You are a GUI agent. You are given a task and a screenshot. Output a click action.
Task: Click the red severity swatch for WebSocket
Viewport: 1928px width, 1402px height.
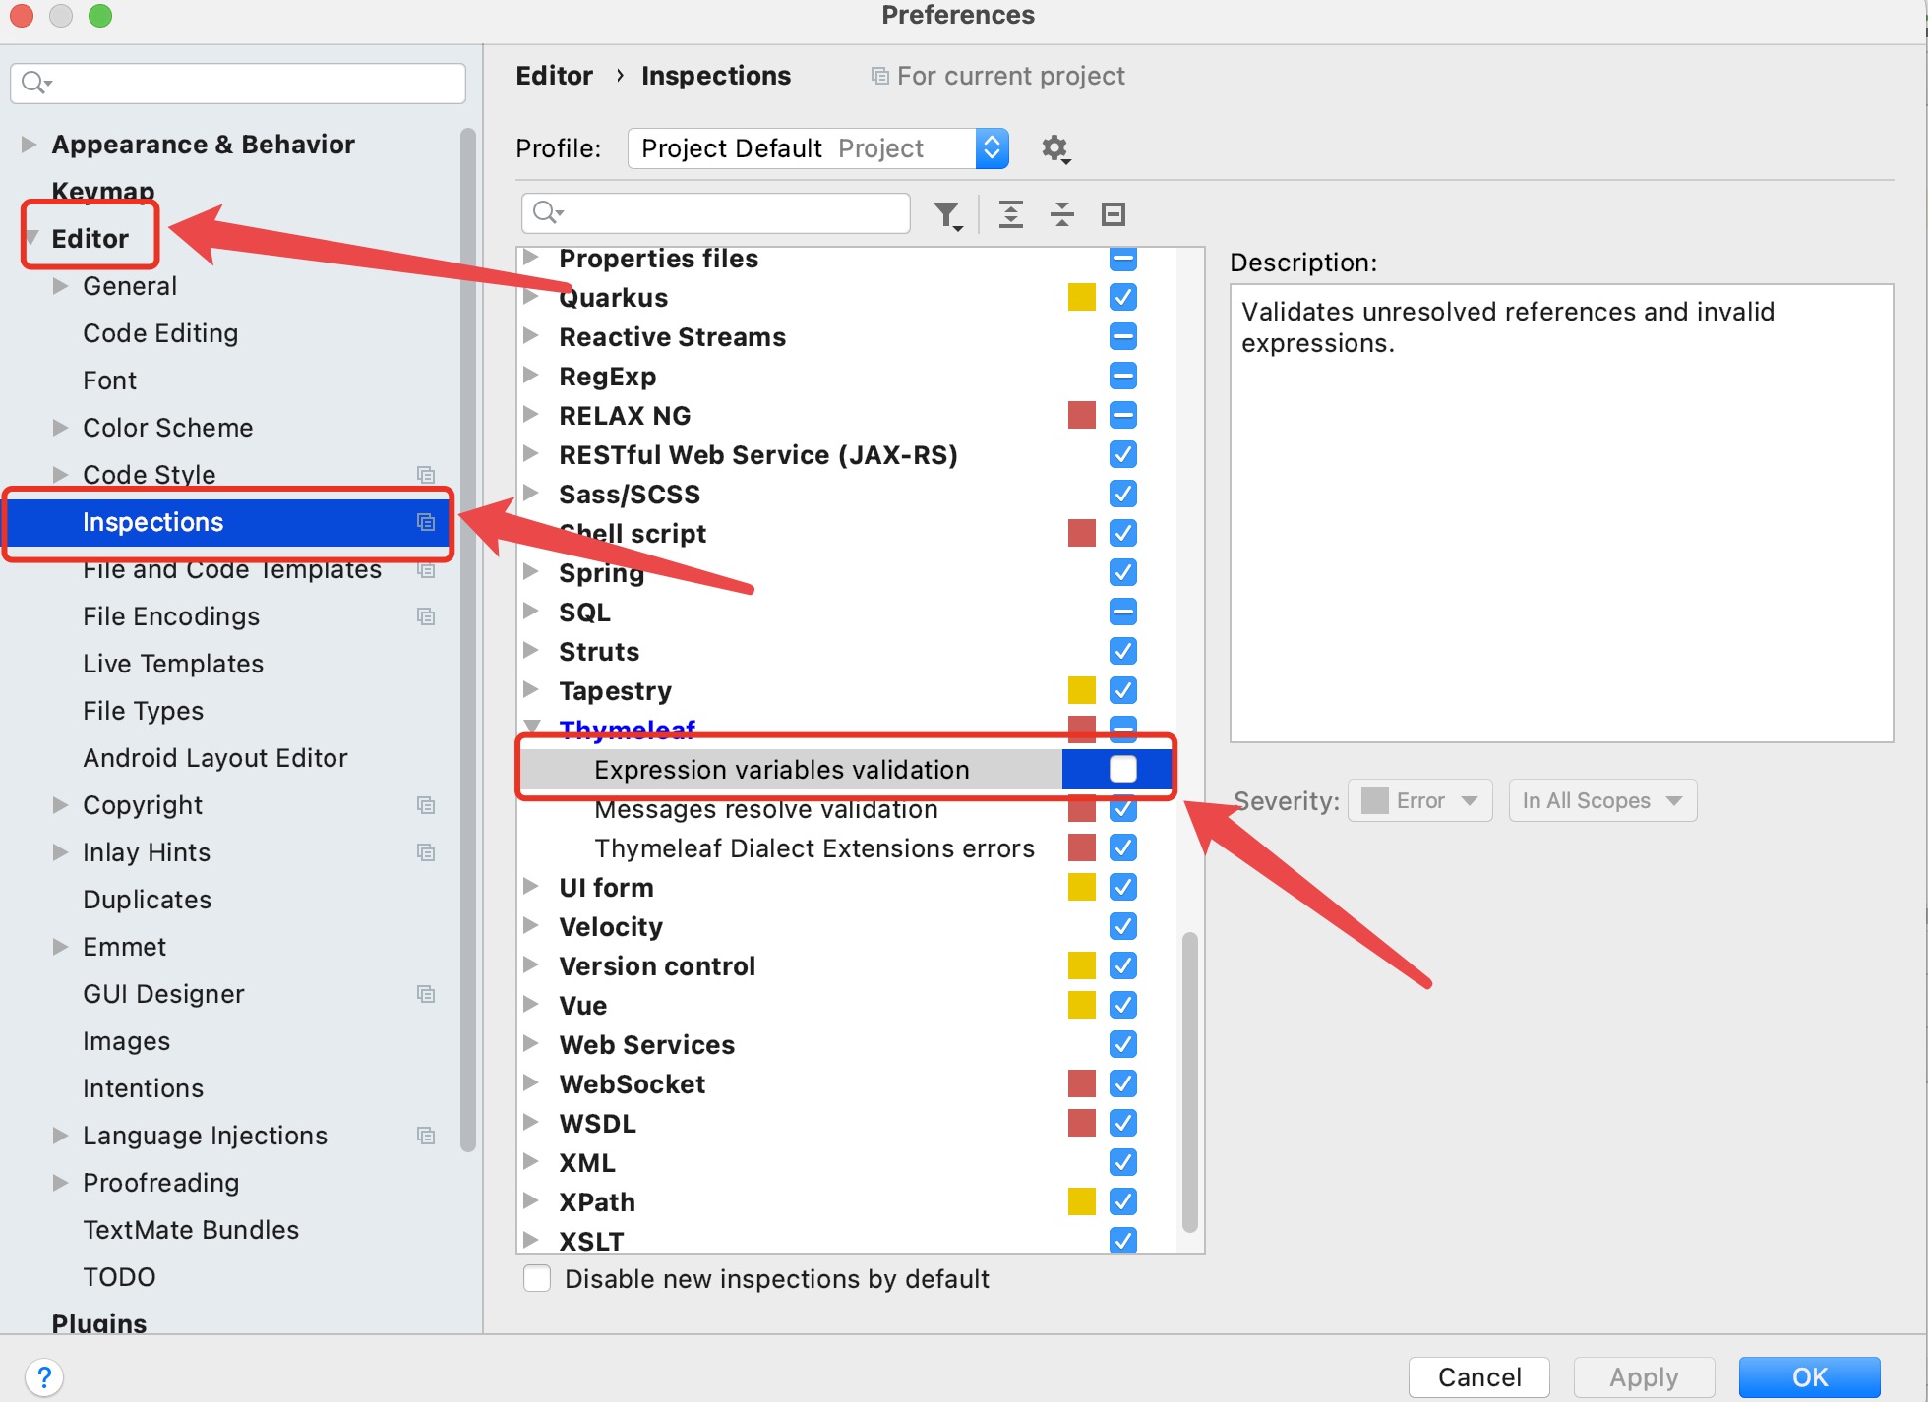(1081, 1083)
